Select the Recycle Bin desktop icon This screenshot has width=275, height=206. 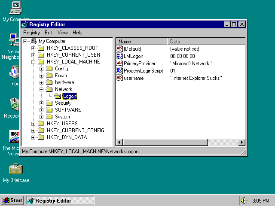(x=12, y=108)
